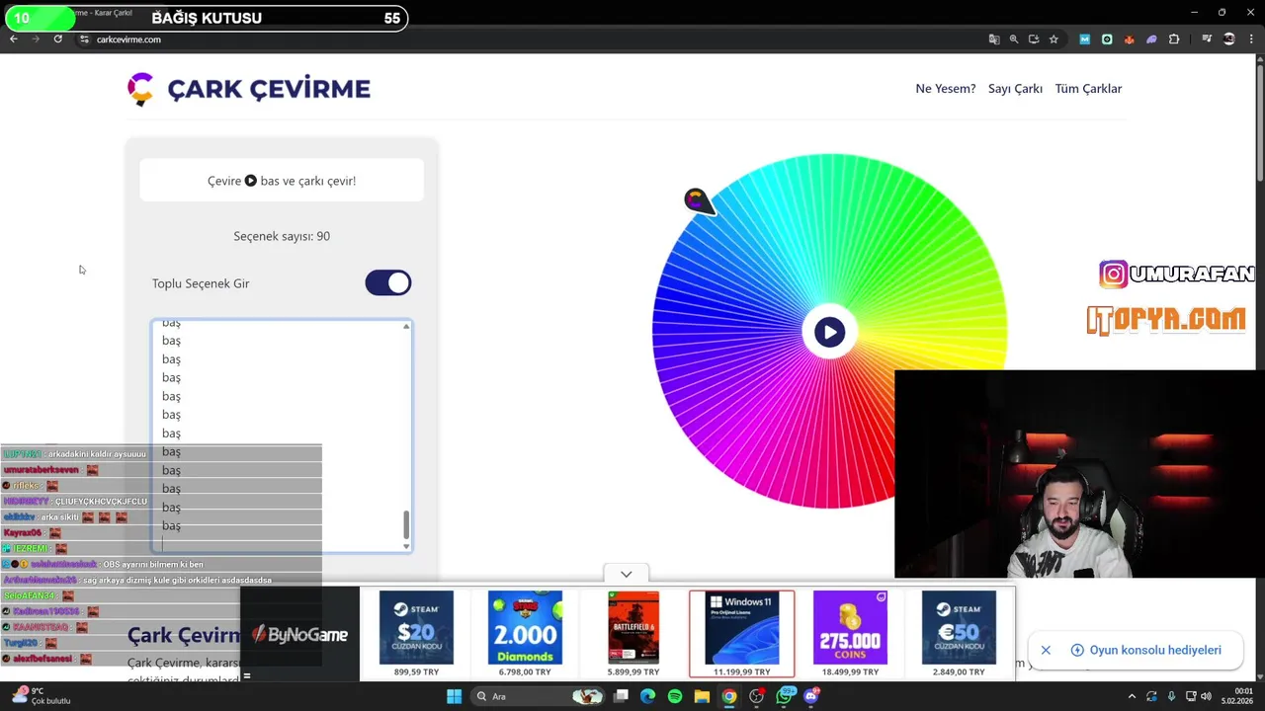Open the Chrome profile avatar

1229,39
